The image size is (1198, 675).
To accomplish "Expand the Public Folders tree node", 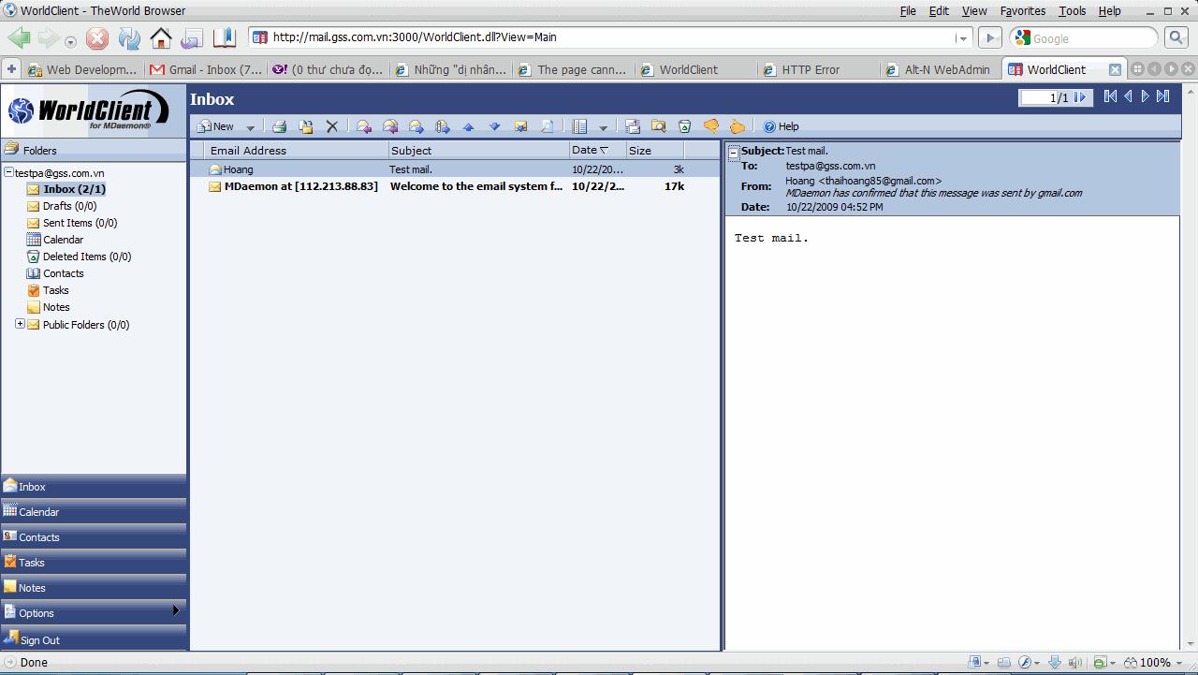I will pyautogui.click(x=21, y=324).
